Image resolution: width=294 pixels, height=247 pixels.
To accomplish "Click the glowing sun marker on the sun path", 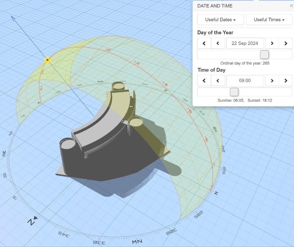I will point(47,60).
